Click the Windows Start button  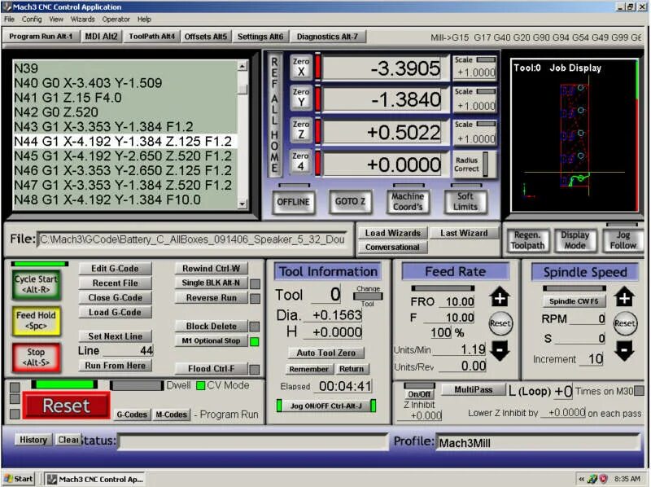pyautogui.click(x=18, y=479)
